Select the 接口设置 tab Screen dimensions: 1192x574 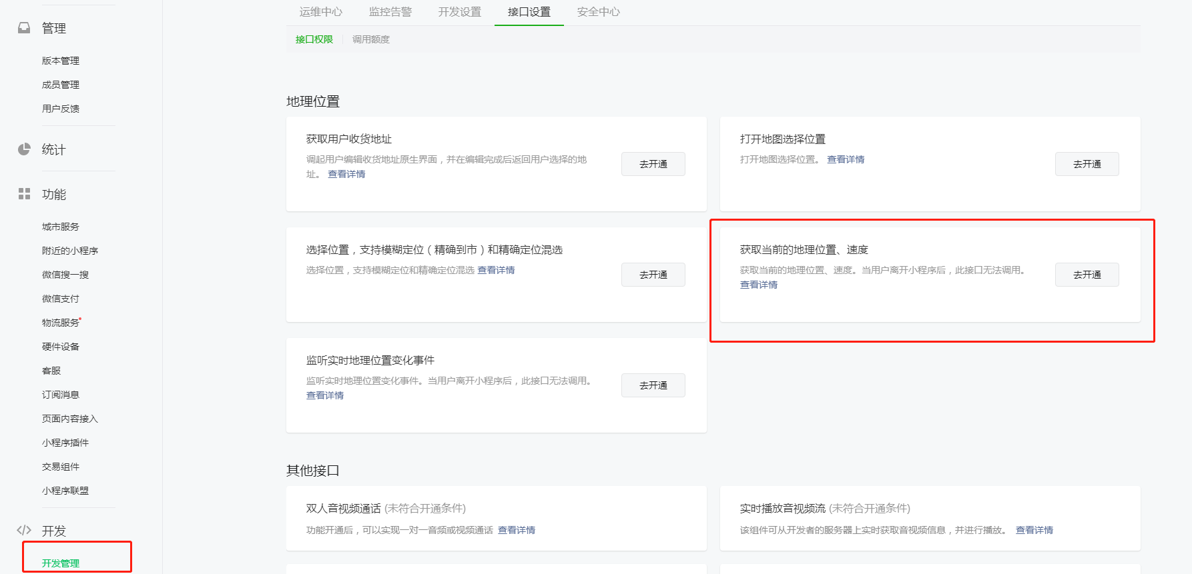[529, 12]
